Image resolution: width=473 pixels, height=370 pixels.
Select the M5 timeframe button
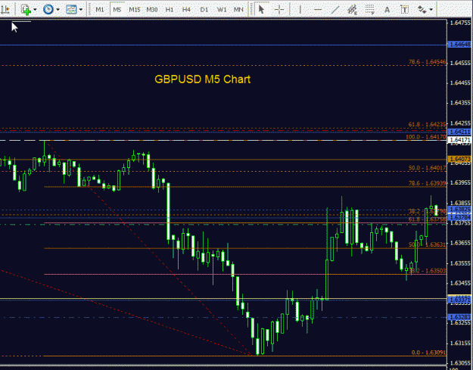pyautogui.click(x=117, y=10)
